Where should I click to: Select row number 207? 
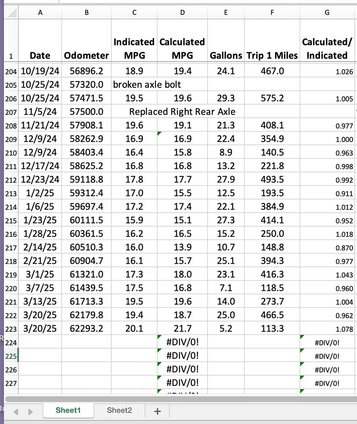[x=10, y=112]
